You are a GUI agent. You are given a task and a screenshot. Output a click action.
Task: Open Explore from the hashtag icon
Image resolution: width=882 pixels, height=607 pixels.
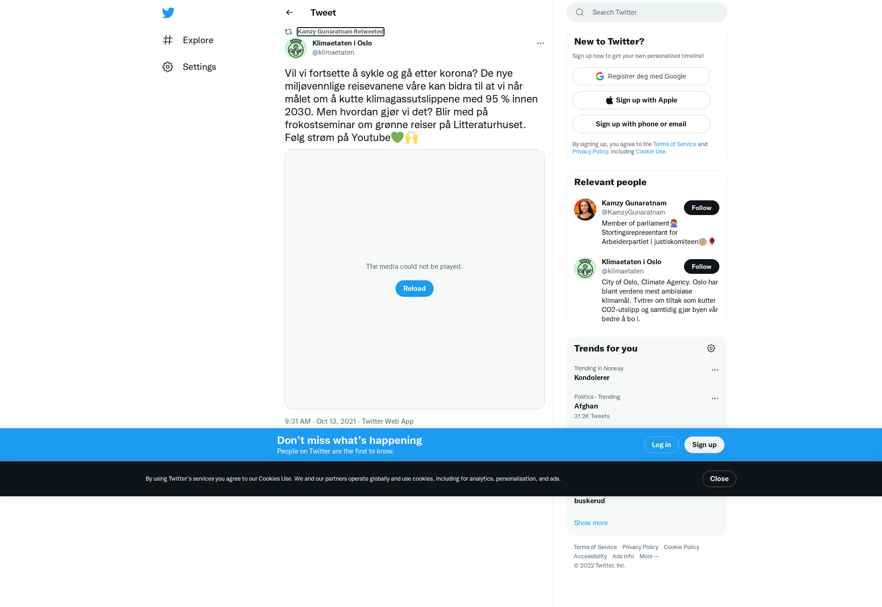pyautogui.click(x=168, y=40)
